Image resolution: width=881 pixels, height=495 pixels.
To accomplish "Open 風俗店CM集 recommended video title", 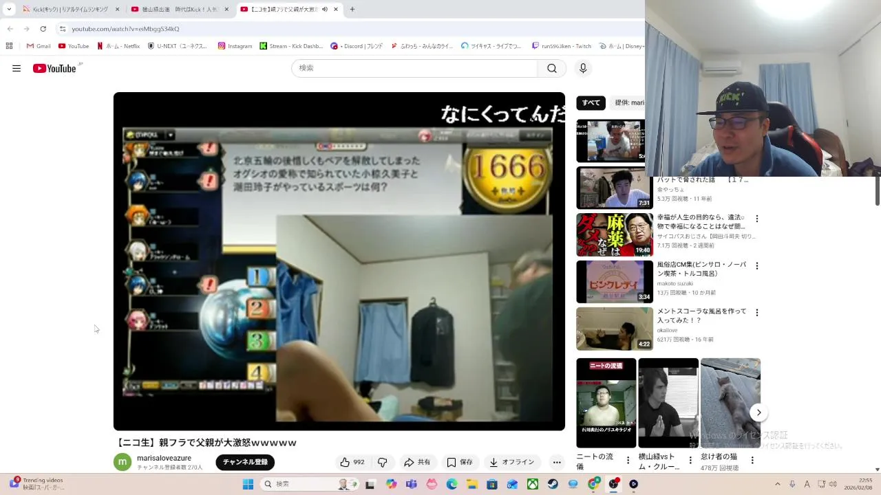I will point(701,269).
